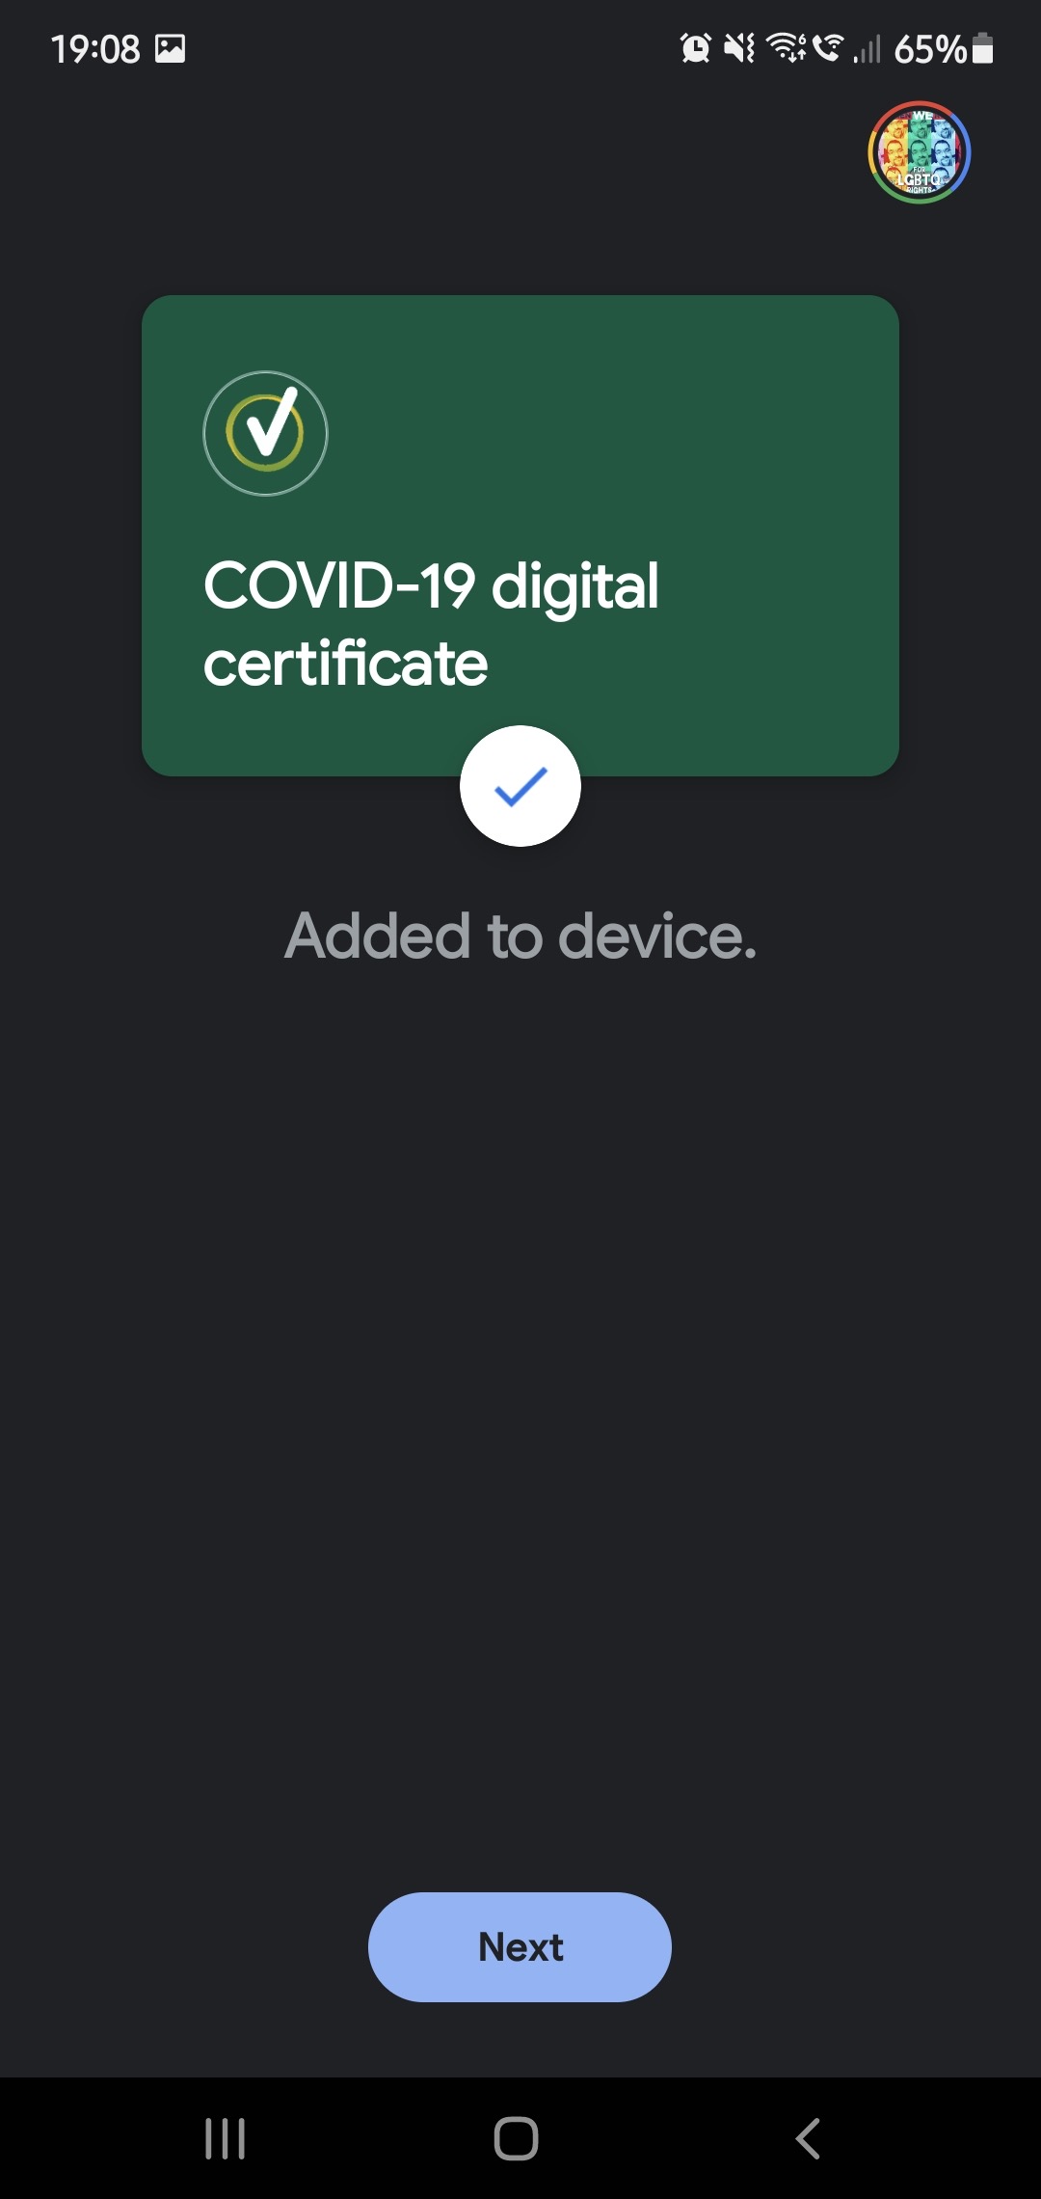This screenshot has width=1041, height=2199.
Task: Tap the image notification icon
Action: [x=171, y=48]
